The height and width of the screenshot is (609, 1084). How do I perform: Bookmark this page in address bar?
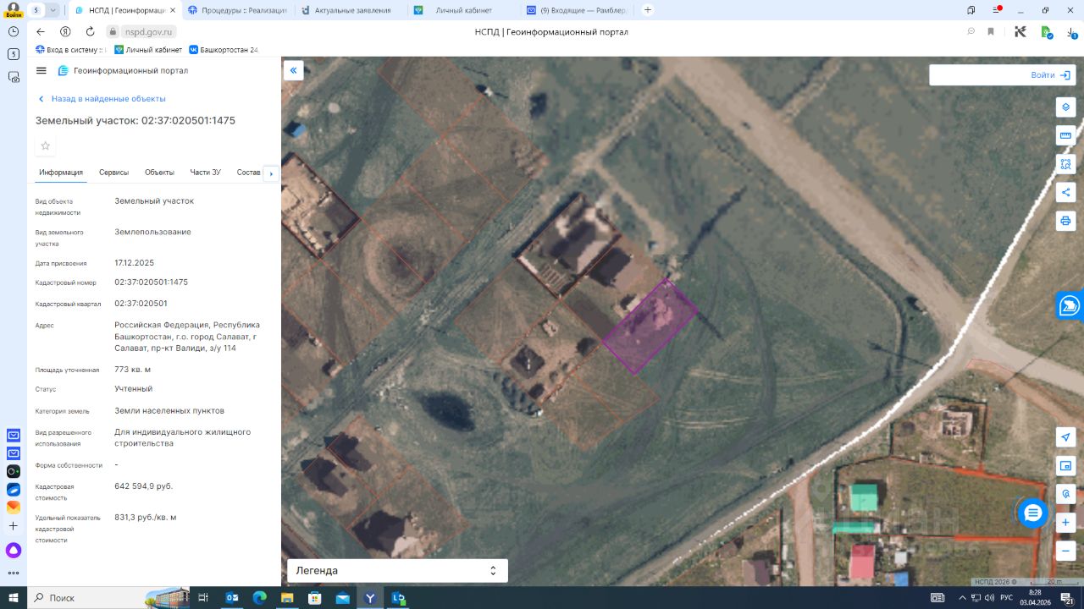click(x=991, y=31)
